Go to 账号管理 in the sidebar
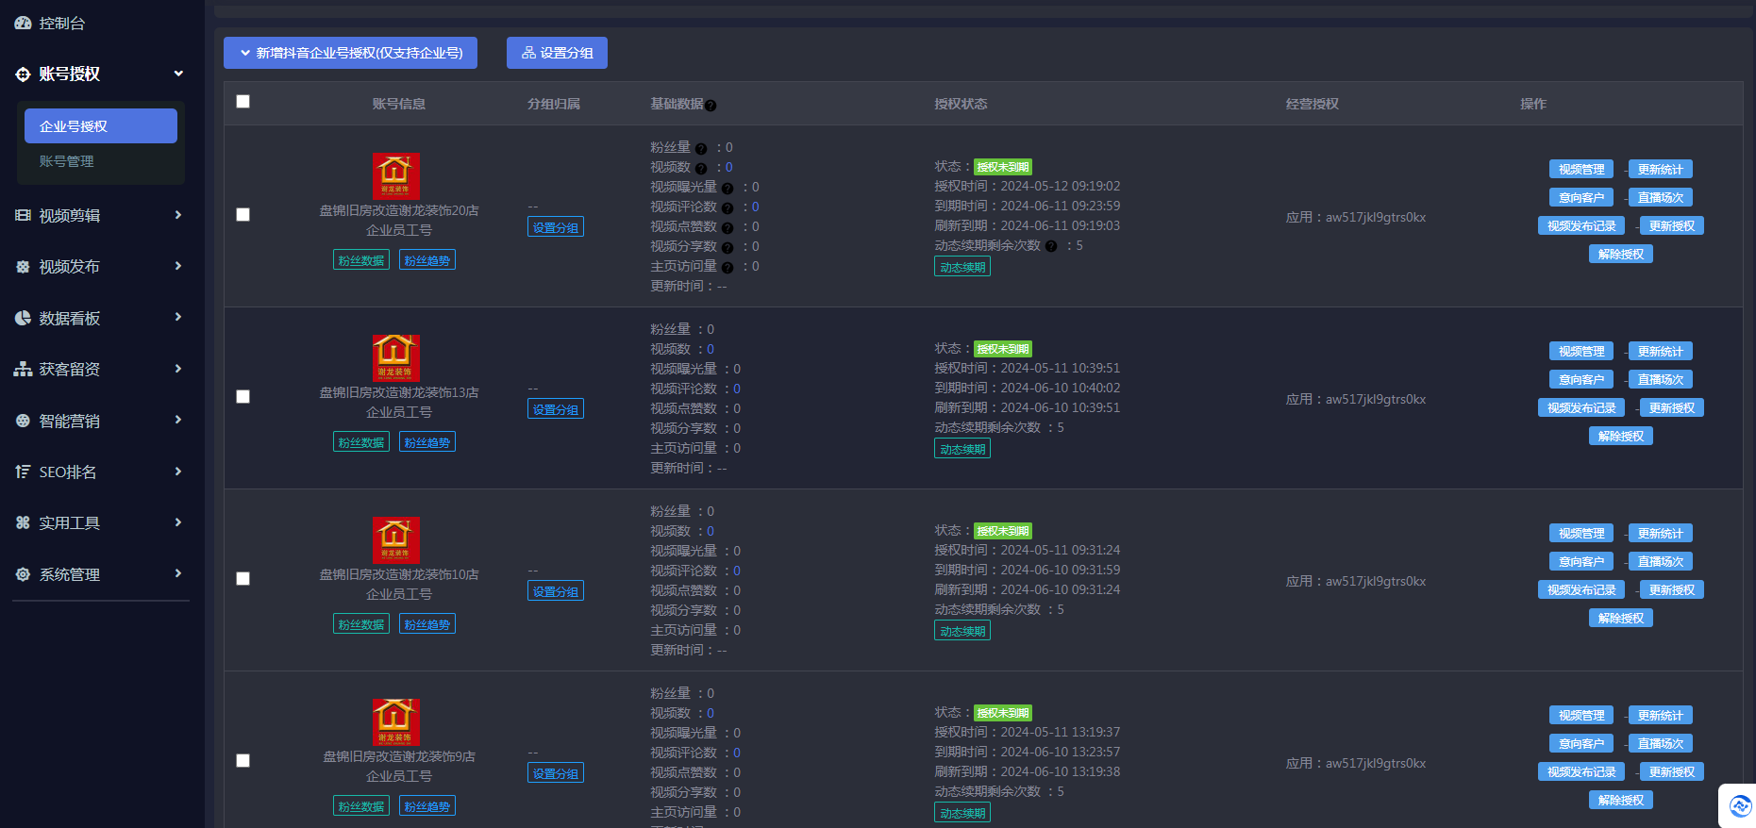 pyautogui.click(x=67, y=161)
